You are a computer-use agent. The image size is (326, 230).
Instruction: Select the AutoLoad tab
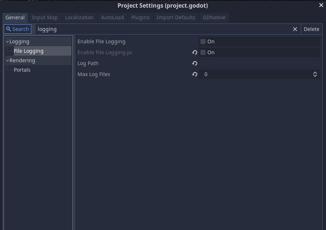click(x=112, y=17)
